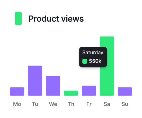Click the We axis label
The width and height of the screenshot is (142, 118).
[53, 104]
